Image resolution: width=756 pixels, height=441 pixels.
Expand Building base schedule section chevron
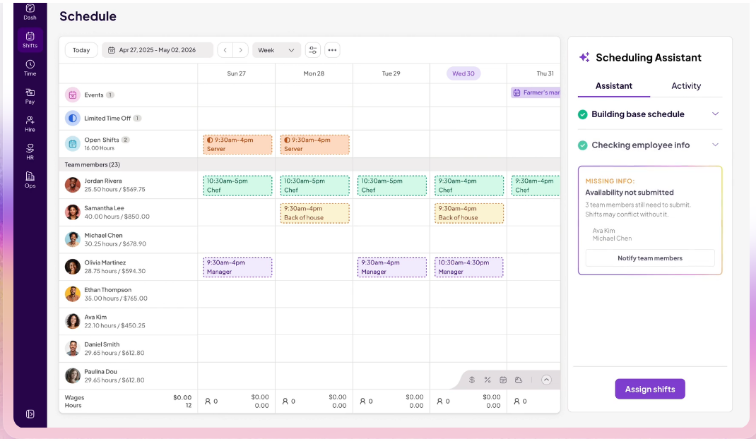point(716,114)
